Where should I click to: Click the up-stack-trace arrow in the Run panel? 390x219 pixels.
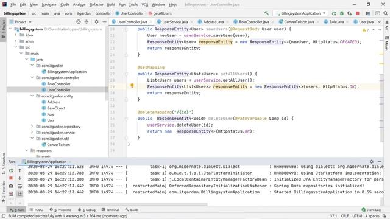point(20,170)
